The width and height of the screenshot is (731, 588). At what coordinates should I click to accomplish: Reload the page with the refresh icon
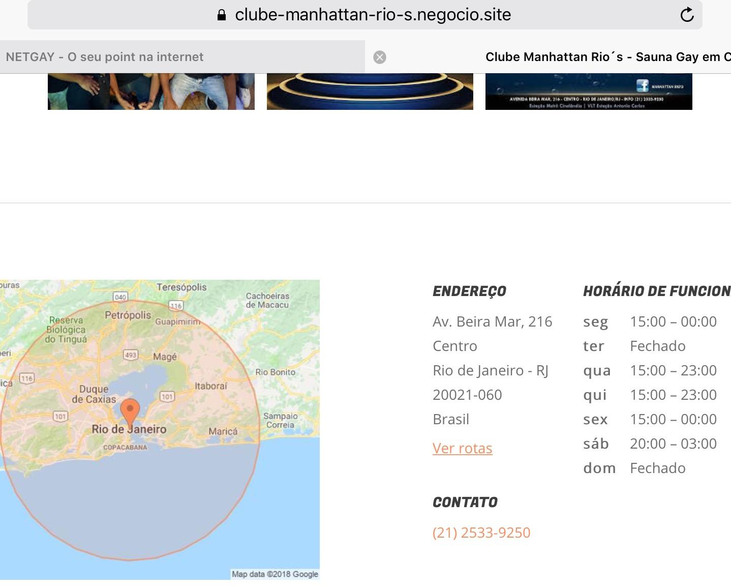coord(687,15)
